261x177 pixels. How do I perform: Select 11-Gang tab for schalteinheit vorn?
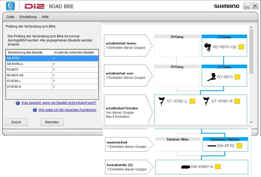click(x=224, y=67)
